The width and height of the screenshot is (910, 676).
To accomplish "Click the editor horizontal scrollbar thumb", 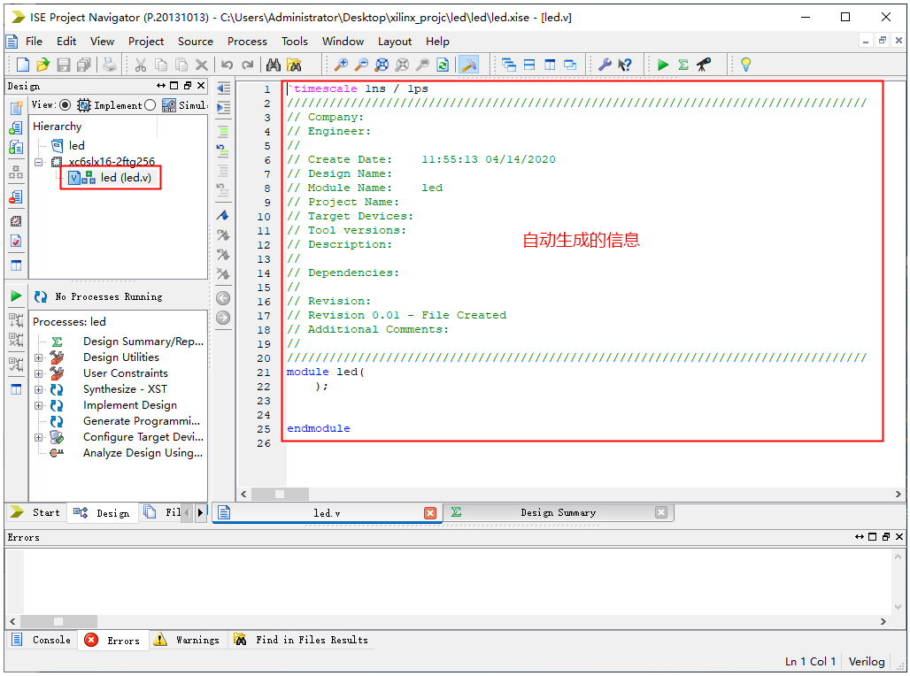I will (279, 494).
